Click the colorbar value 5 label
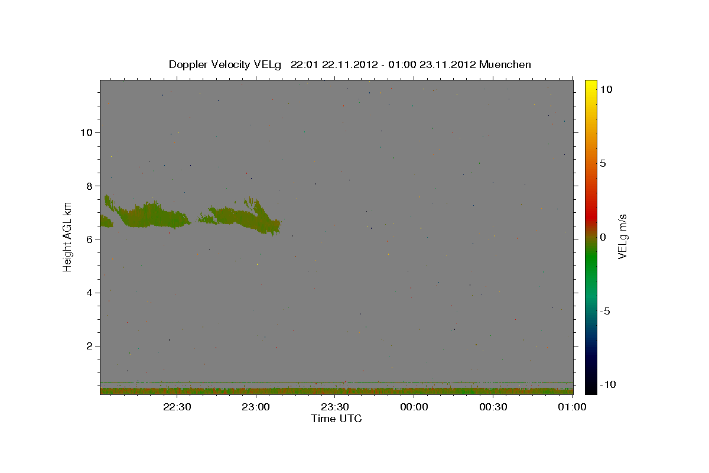This screenshot has height=473, width=709. (x=603, y=163)
